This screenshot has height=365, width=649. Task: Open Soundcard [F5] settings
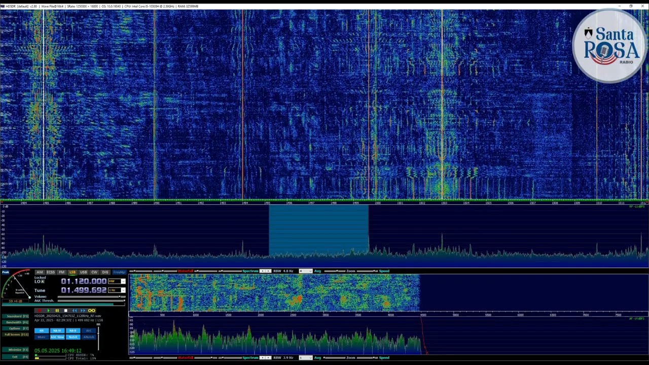(x=15, y=316)
